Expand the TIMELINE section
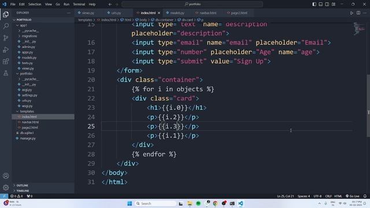Image resolution: width=370 pixels, height=208 pixels. (x=43, y=191)
